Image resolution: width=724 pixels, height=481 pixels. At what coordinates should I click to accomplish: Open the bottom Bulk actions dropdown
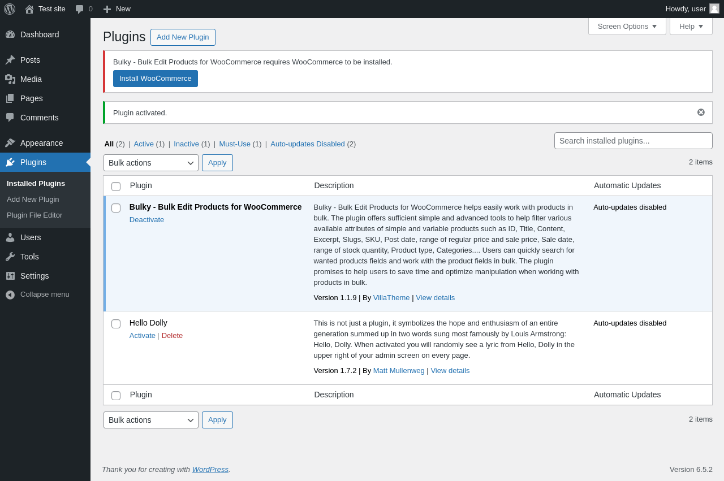pyautogui.click(x=151, y=420)
